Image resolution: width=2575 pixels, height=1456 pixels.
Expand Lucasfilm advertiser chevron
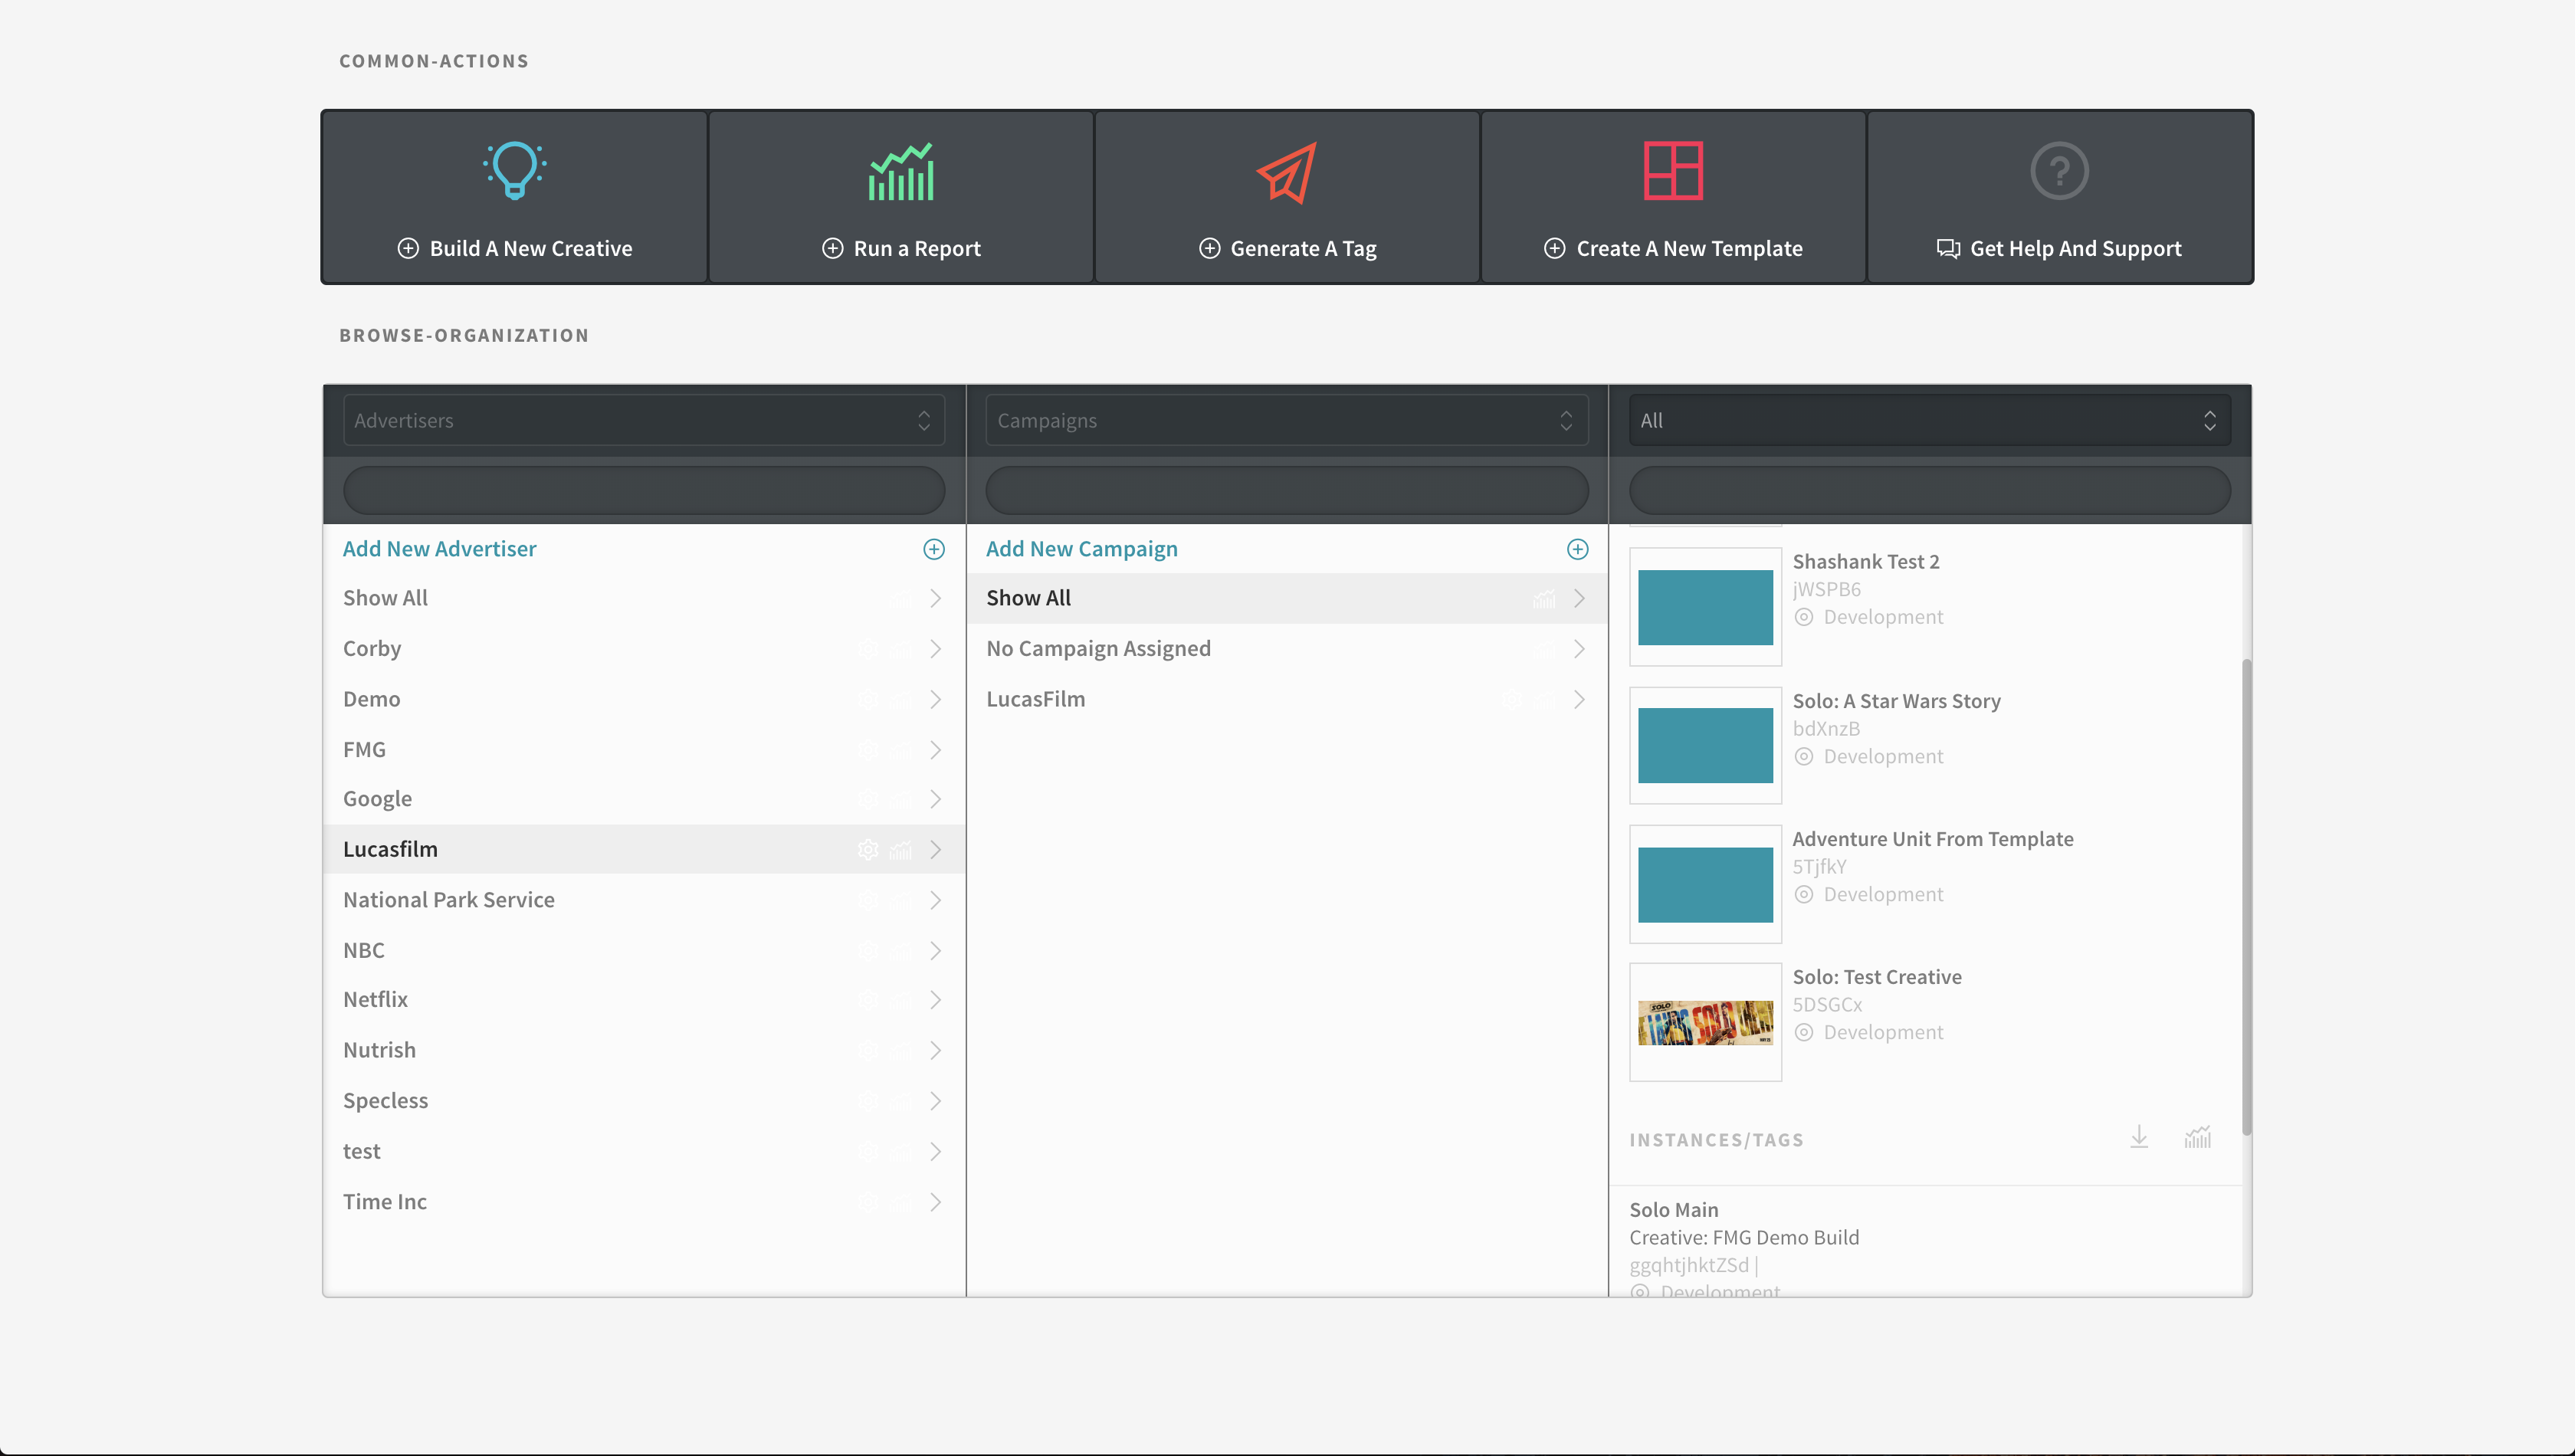click(935, 850)
